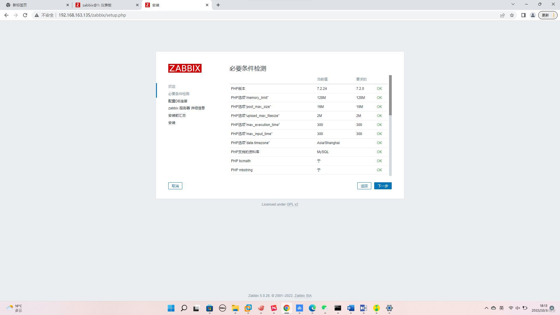The width and height of the screenshot is (560, 315).
Task: Click the Asia/Shanghai timezone value
Action: [328, 143]
